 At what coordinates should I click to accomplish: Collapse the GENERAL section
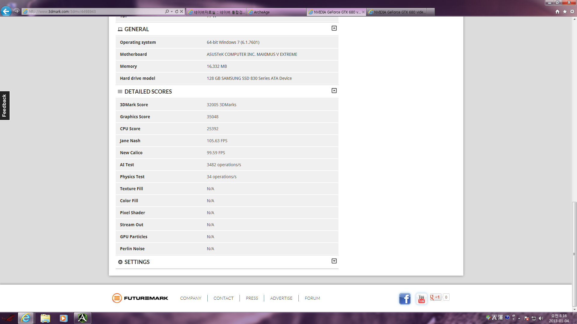(x=334, y=28)
